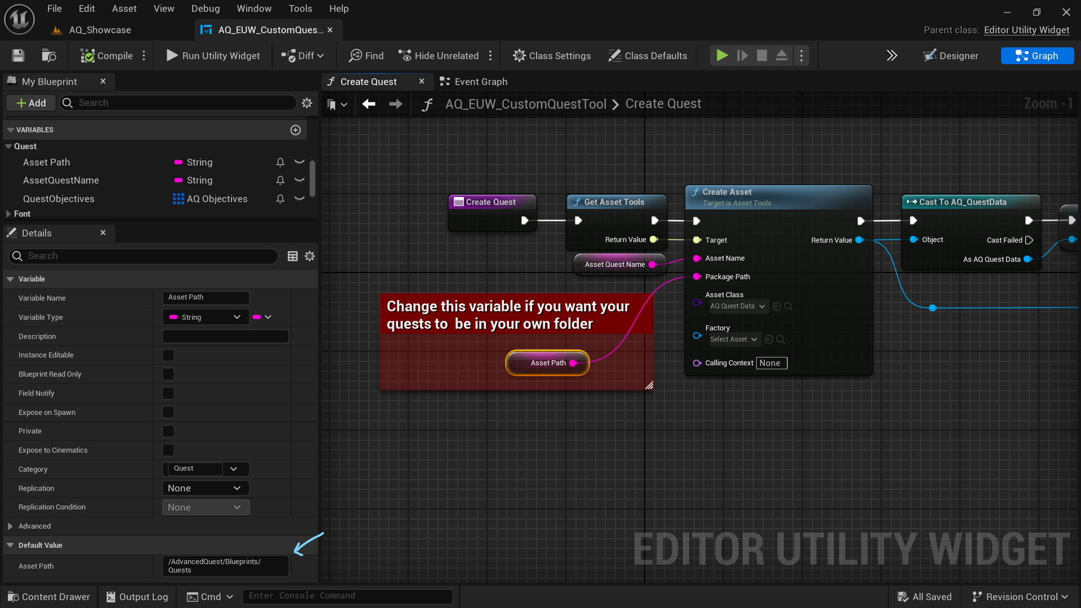1081x608 pixels.
Task: Open Compile options menu
Action: click(x=144, y=56)
